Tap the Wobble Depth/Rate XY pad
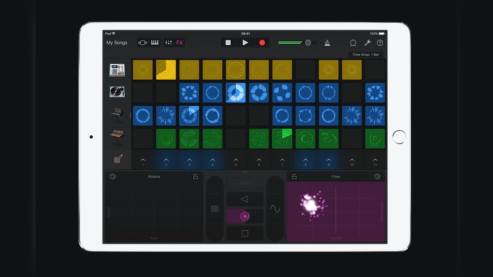The image size is (493, 277). point(154,212)
